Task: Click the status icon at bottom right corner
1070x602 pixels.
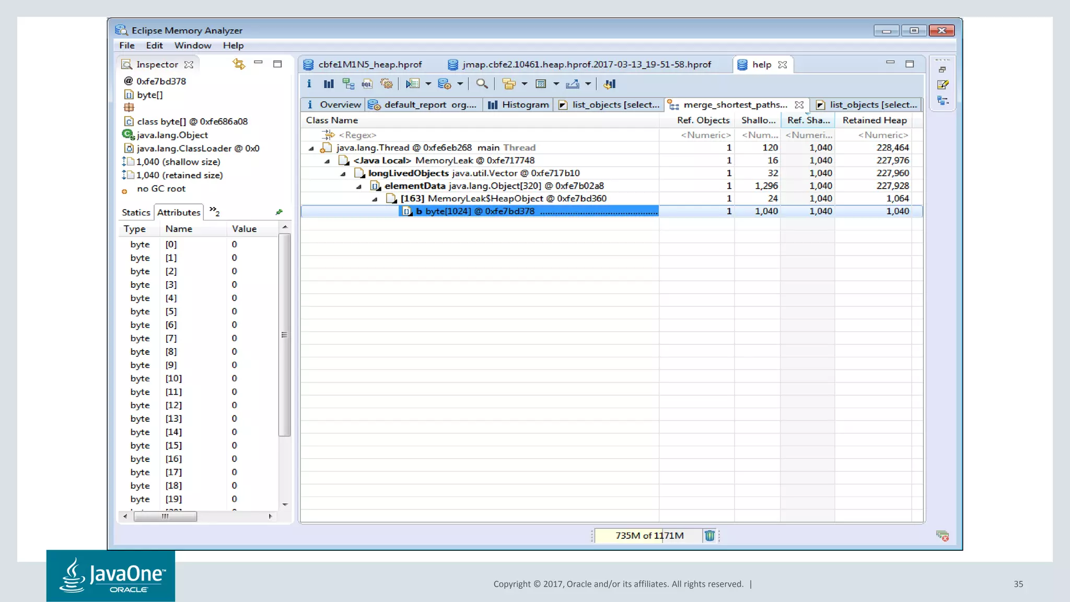Action: 943,536
